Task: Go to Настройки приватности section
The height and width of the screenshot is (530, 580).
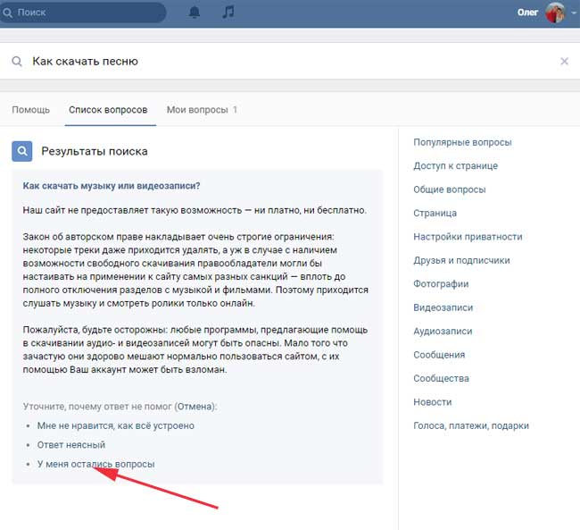Action: pos(468,237)
